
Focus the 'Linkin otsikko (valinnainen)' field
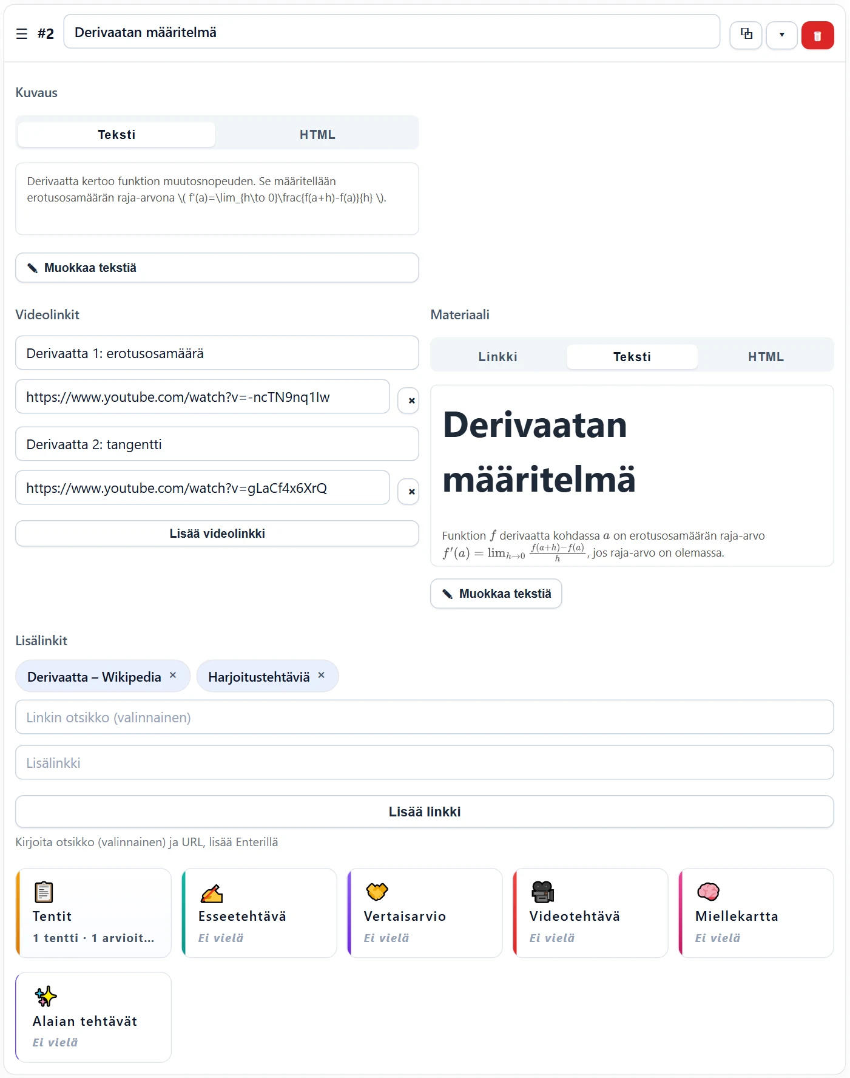[x=425, y=717]
